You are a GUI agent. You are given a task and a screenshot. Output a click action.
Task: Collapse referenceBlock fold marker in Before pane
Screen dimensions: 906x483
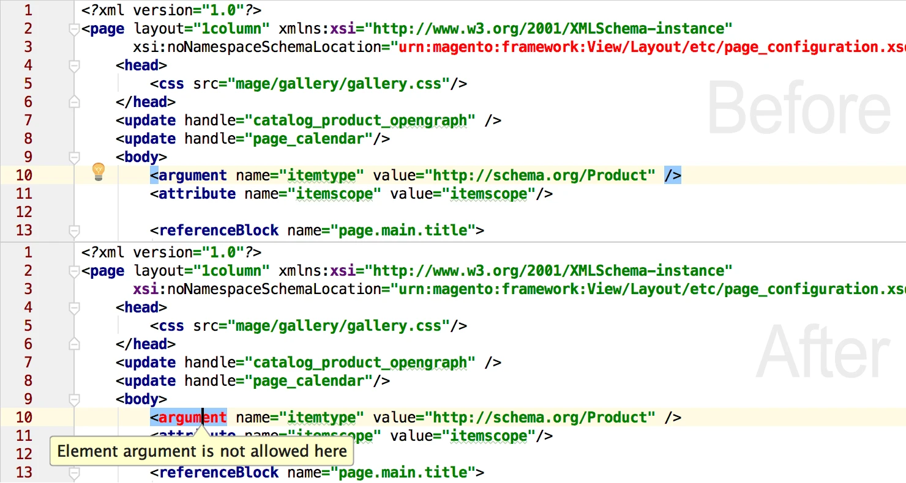74,230
